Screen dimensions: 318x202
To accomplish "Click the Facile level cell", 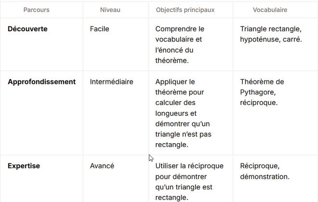I will 100,29.
